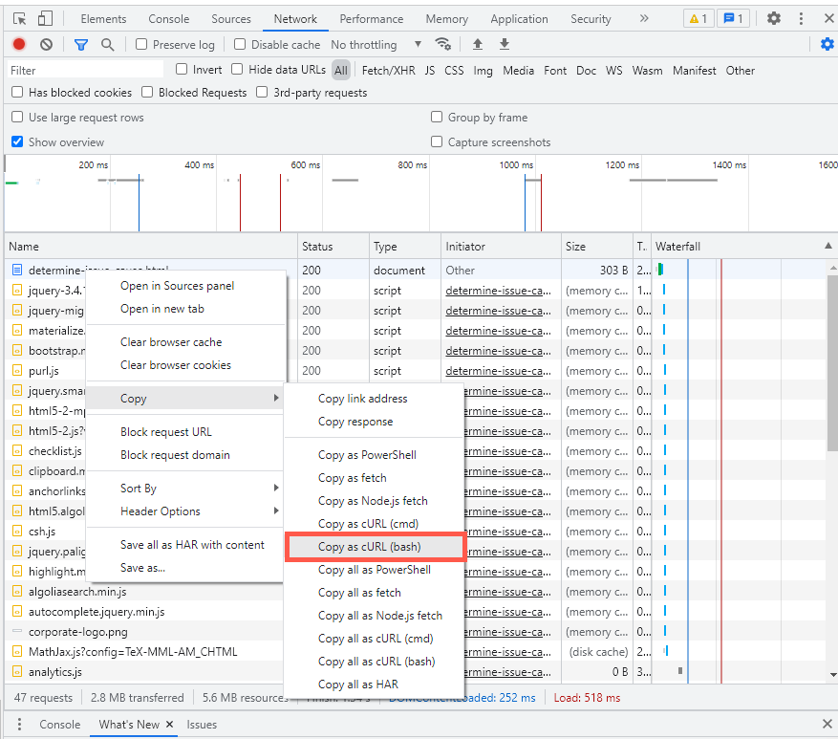The image size is (838, 739).
Task: Close the What's New drawer tab
Action: tap(169, 724)
